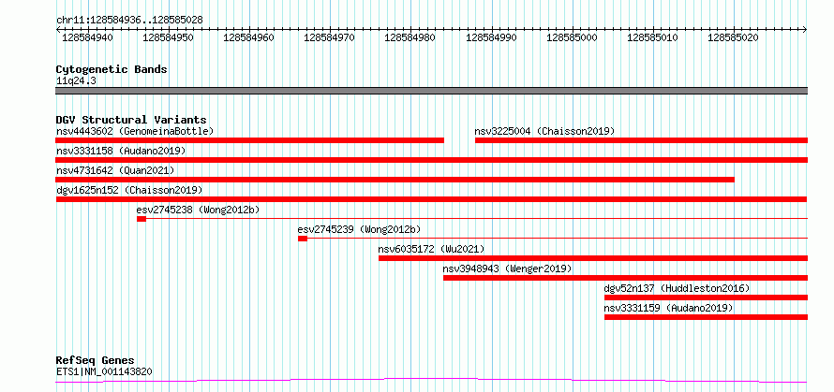Click the chr11:128584936..128585028 region label

coord(129,21)
